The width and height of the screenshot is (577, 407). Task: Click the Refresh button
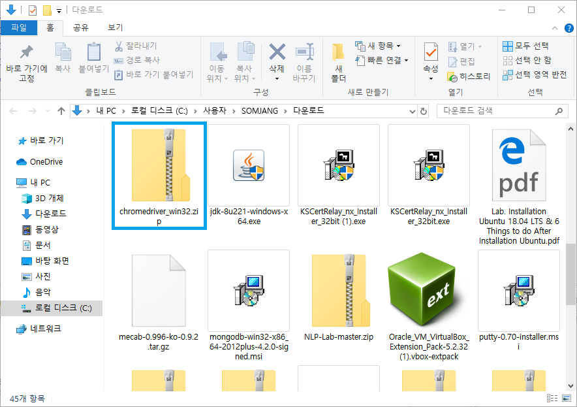point(424,111)
